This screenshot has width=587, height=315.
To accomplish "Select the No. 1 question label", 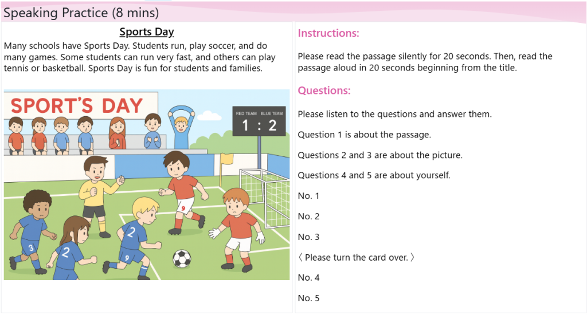I will (309, 196).
